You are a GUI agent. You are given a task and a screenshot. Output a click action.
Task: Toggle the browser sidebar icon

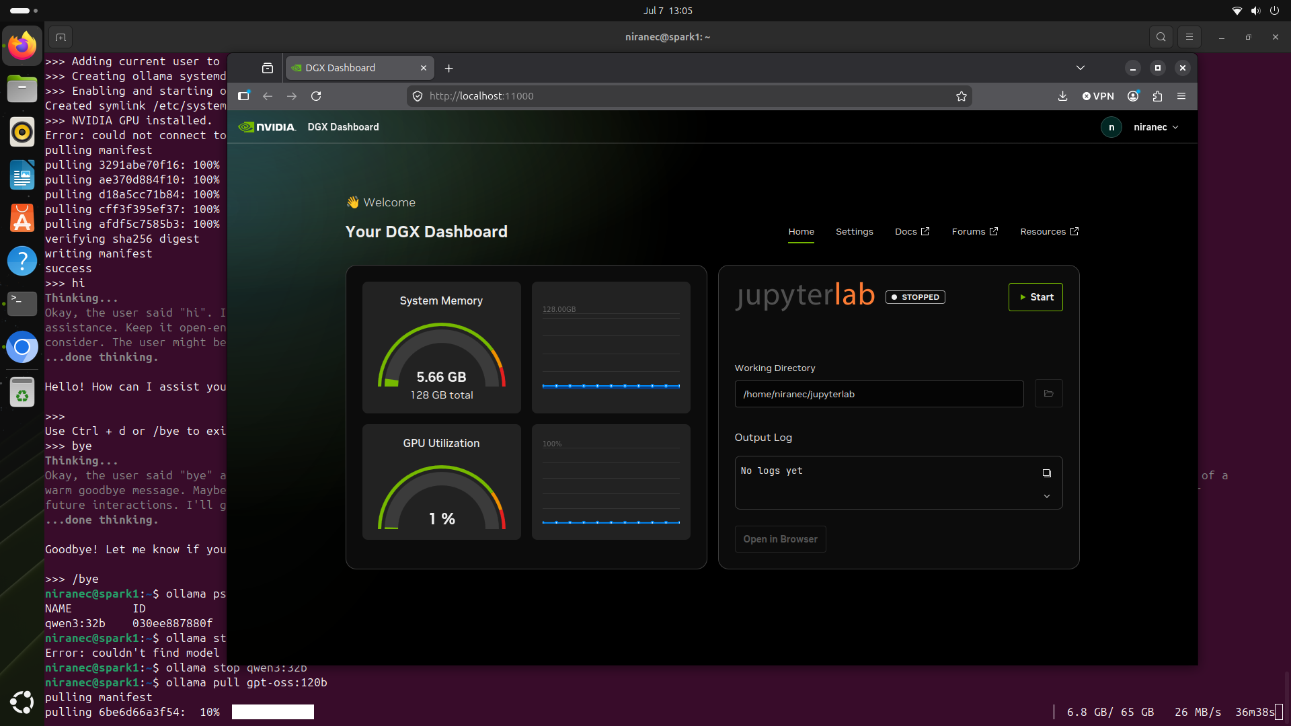pos(243,96)
